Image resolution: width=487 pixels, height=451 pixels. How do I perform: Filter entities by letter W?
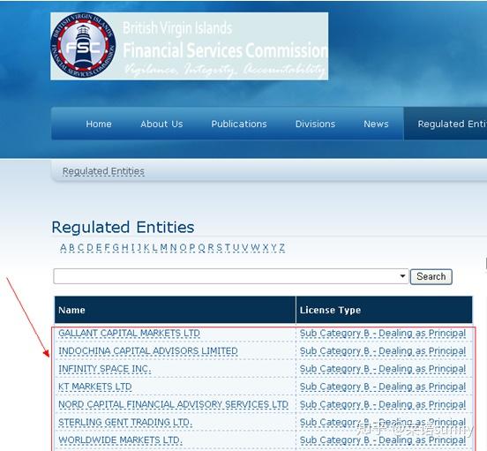click(255, 247)
